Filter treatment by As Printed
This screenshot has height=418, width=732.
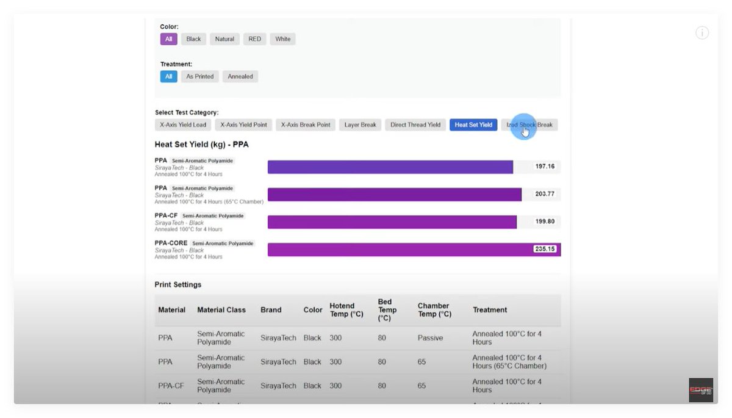pos(200,76)
